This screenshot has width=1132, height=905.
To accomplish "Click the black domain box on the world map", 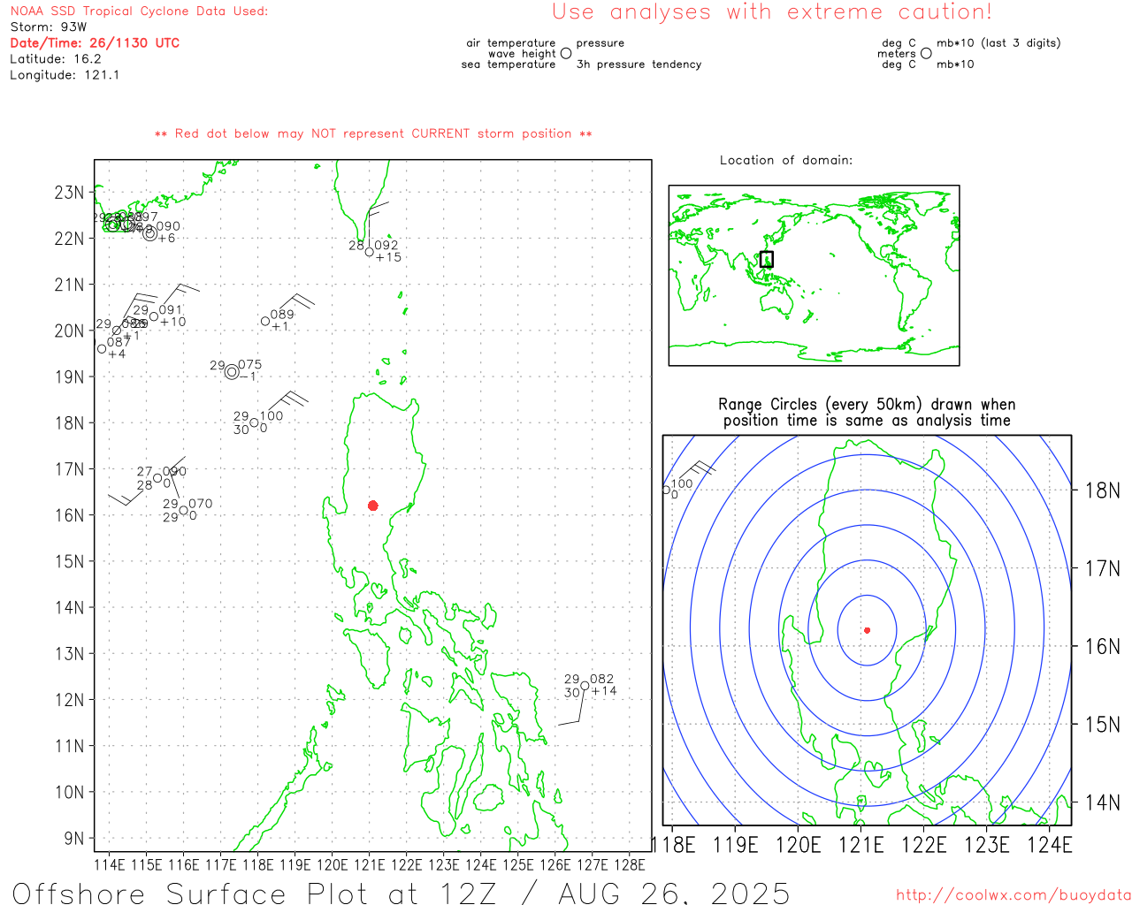I will point(767,259).
